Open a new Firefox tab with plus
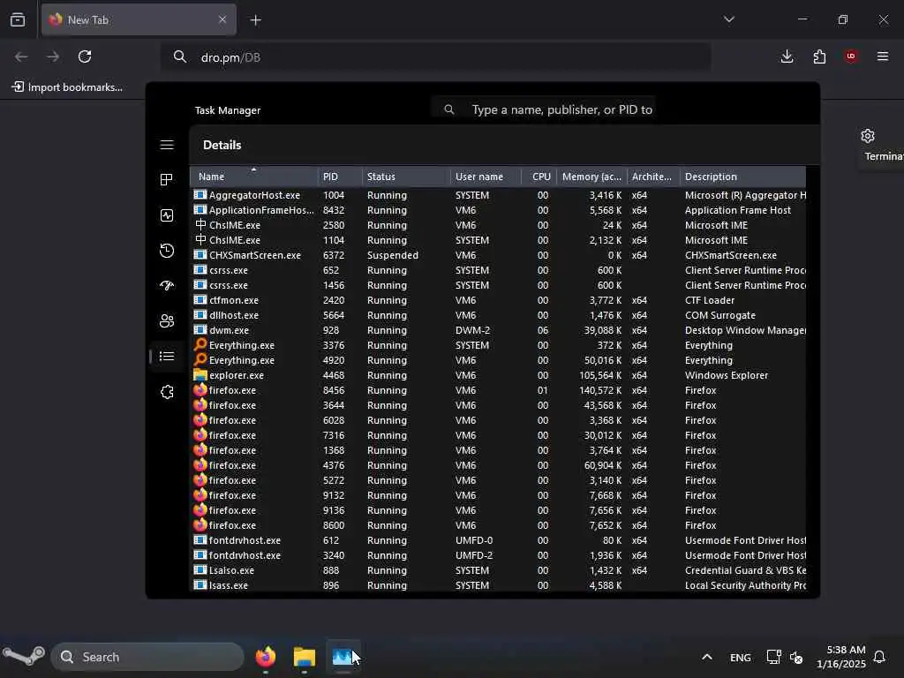This screenshot has height=678, width=904. 255,20
